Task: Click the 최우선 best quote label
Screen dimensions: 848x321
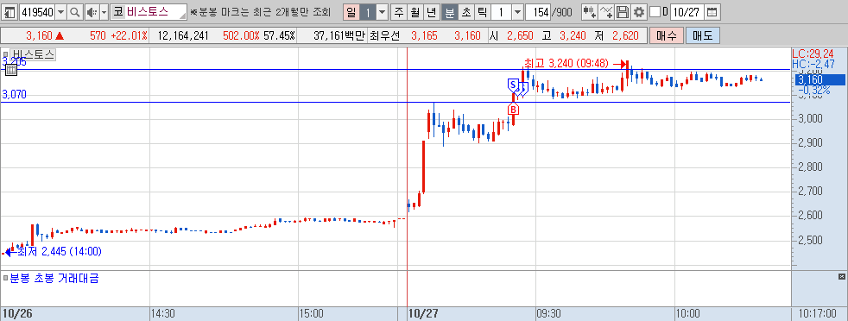Action: [386, 36]
